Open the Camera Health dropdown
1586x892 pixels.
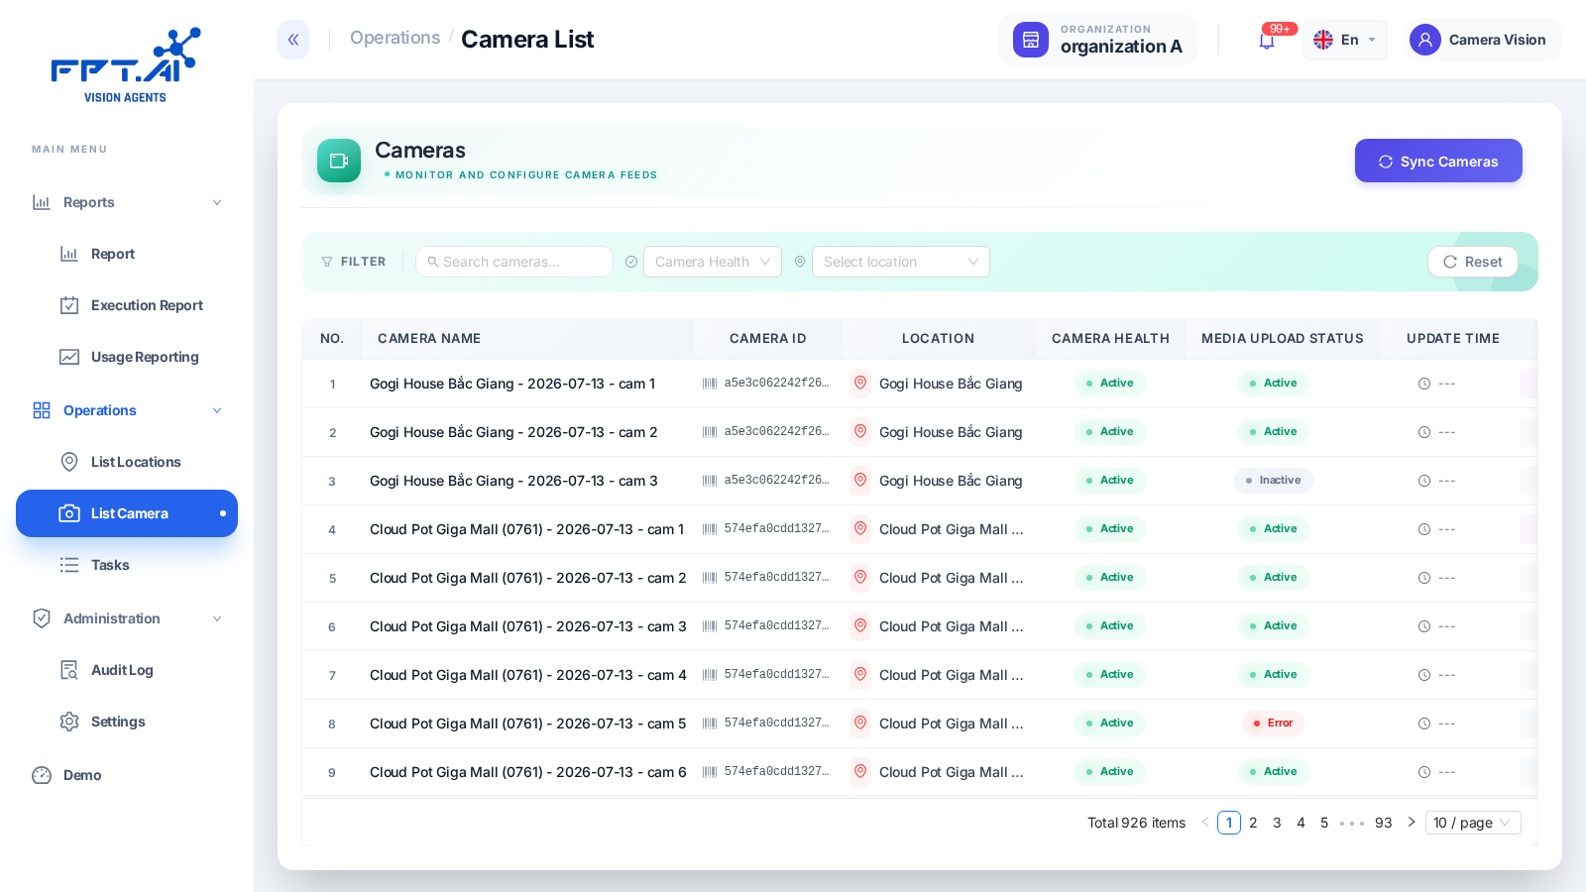(x=713, y=262)
